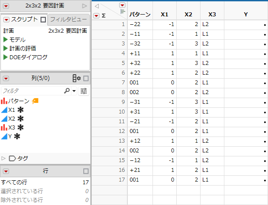Click the 計画 2x3x2 要因計画 table variable row
Screen dimensions: 268x205
45,31
